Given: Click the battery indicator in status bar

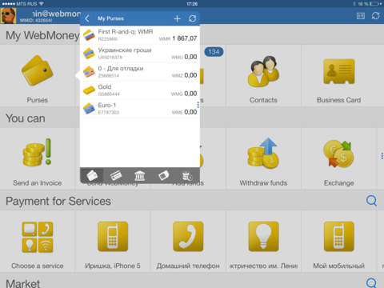Looking at the screenshot, I should 374,4.
